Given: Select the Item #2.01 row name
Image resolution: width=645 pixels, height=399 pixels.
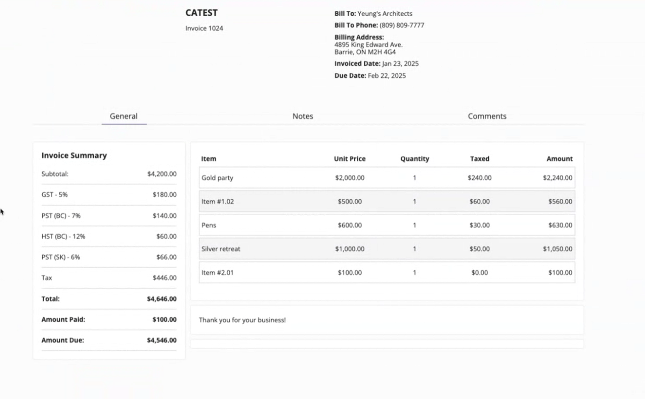Looking at the screenshot, I should (x=217, y=273).
